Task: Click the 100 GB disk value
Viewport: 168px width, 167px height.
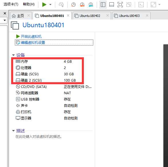Action: [x=70, y=80]
